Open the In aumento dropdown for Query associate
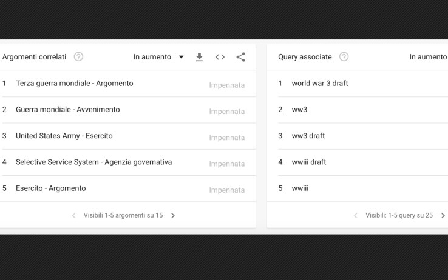The width and height of the screenshot is (448, 280). point(429,57)
